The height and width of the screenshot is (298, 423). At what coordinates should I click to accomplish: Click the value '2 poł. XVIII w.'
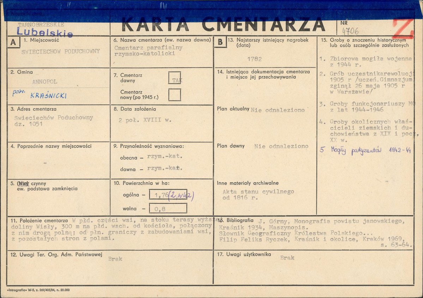click(x=145, y=120)
